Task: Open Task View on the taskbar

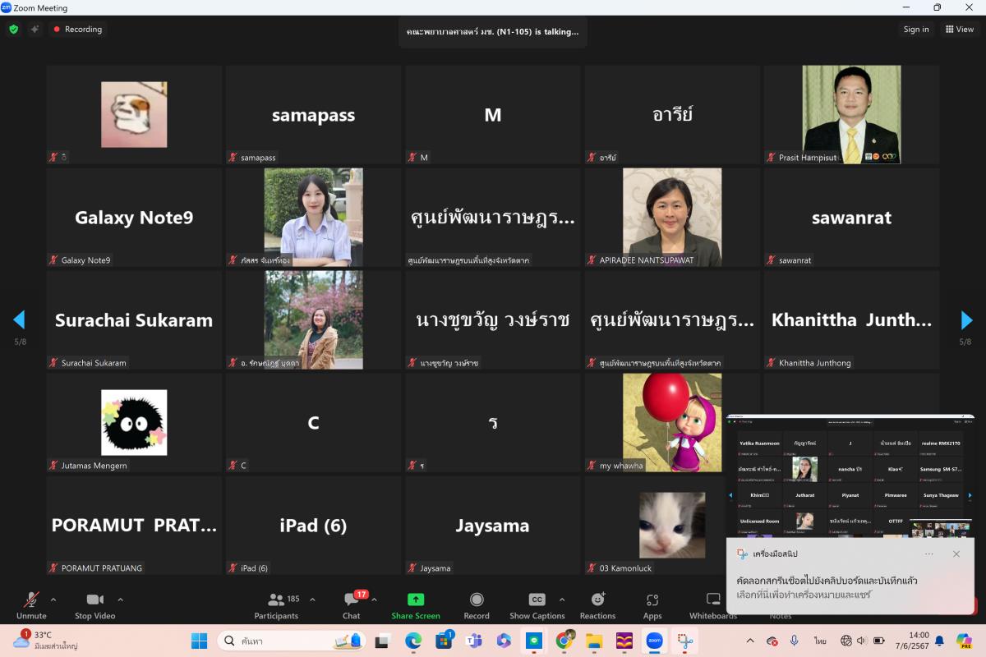Action: click(382, 641)
